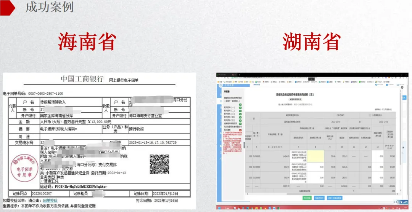Viewport: 412px width, 212px height.
Task: Click the up arrow of the form's vertical scrollbar
Action: point(400,91)
